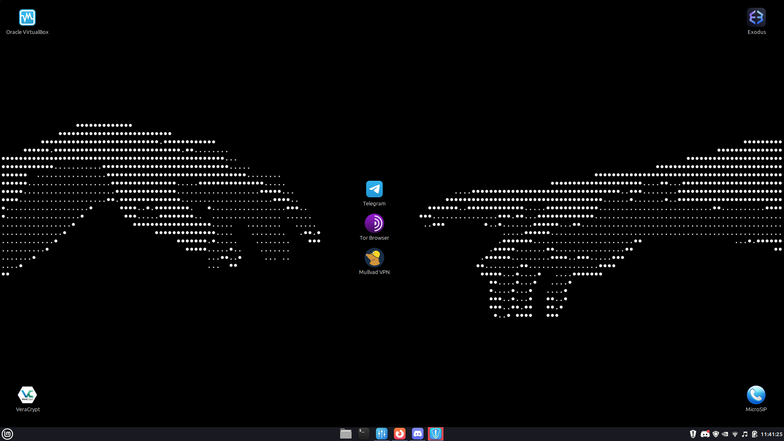Open the file manager in taskbar
The height and width of the screenshot is (441, 784).
[x=346, y=434]
